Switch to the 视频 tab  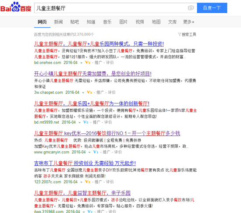pyautogui.click(x=140, y=22)
